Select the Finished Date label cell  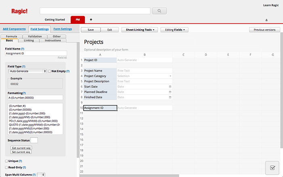100,97
